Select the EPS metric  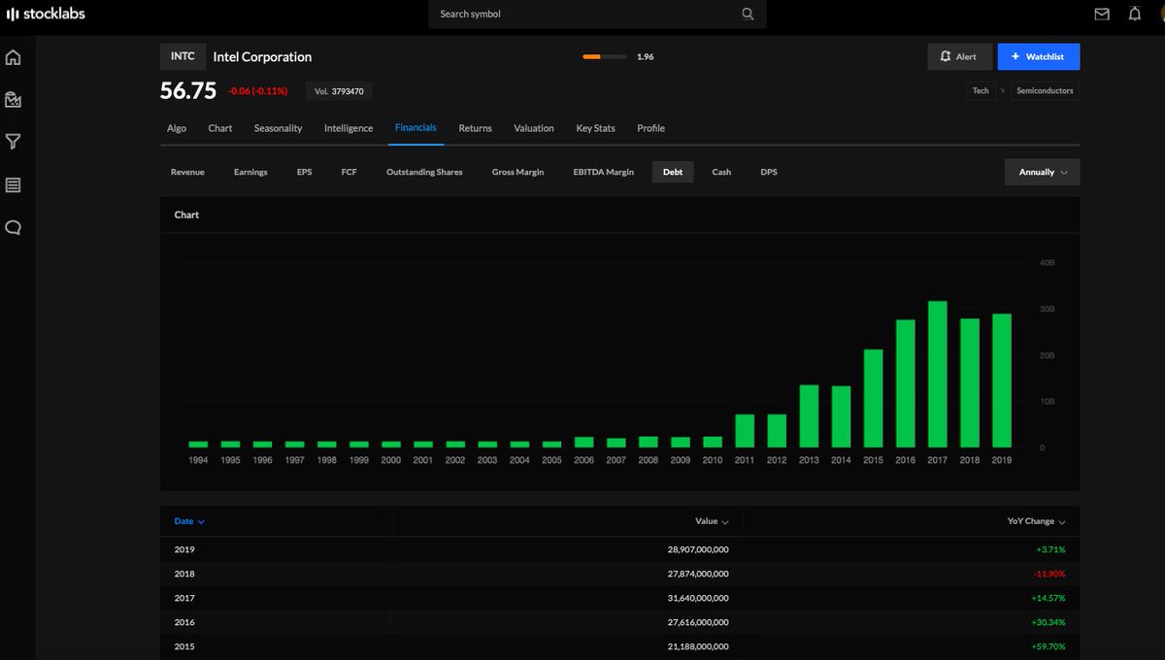tap(305, 172)
